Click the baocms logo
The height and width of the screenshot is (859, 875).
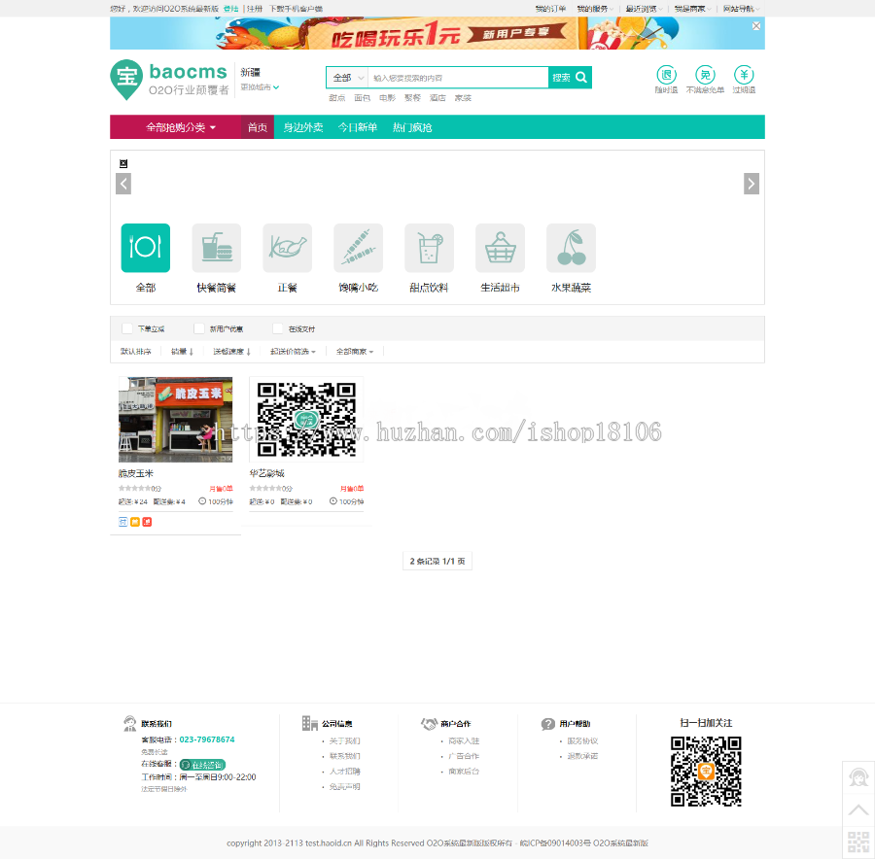click(x=169, y=80)
